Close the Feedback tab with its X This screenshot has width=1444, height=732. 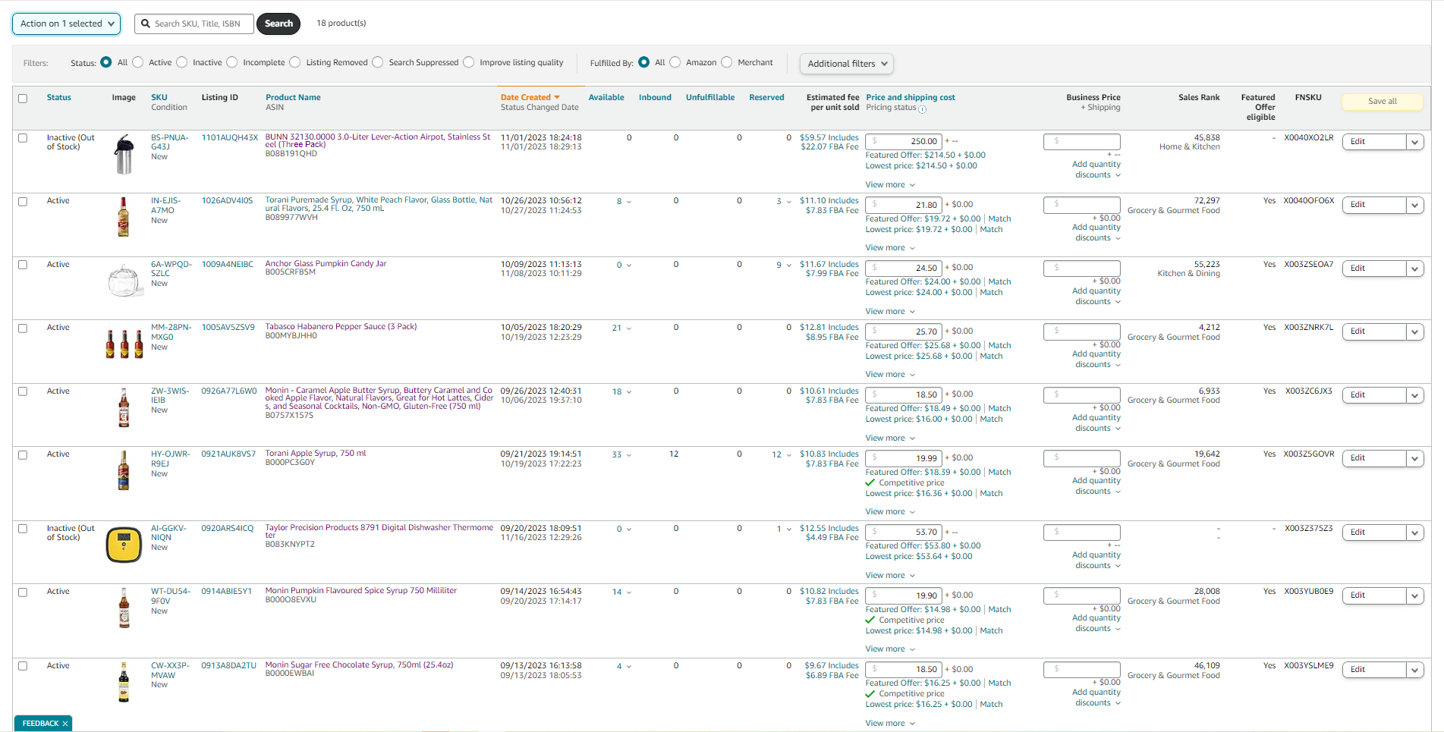65,724
